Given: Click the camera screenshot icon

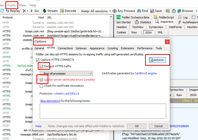Looking at the screenshot, I should point(168,11).
